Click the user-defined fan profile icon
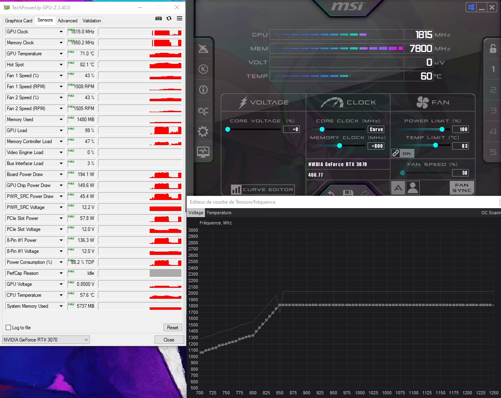Viewport: 501px width, 398px height. pyautogui.click(x=413, y=188)
